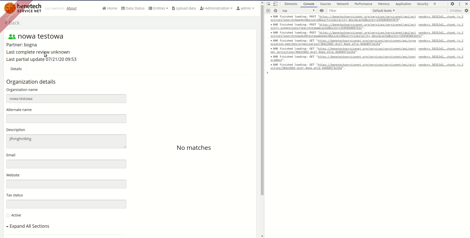Expand the Default levels dropdown
470x238 pixels.
pos(383,11)
